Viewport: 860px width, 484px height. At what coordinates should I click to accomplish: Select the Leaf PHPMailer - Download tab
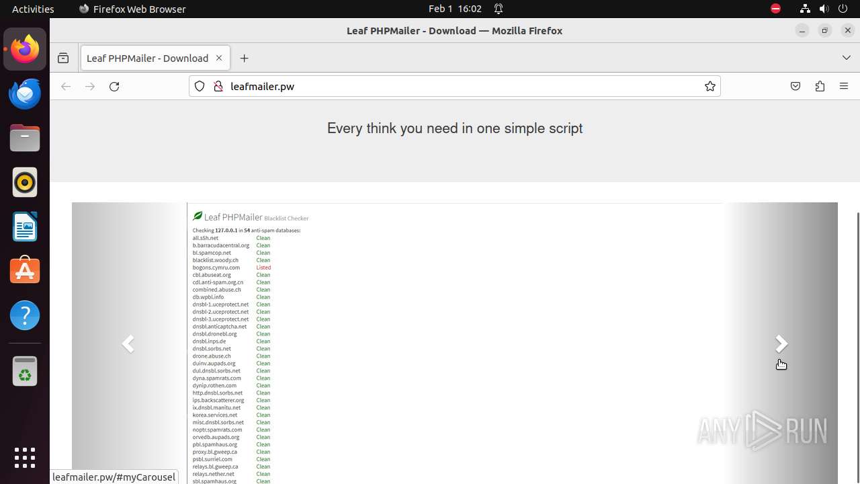[x=155, y=58]
